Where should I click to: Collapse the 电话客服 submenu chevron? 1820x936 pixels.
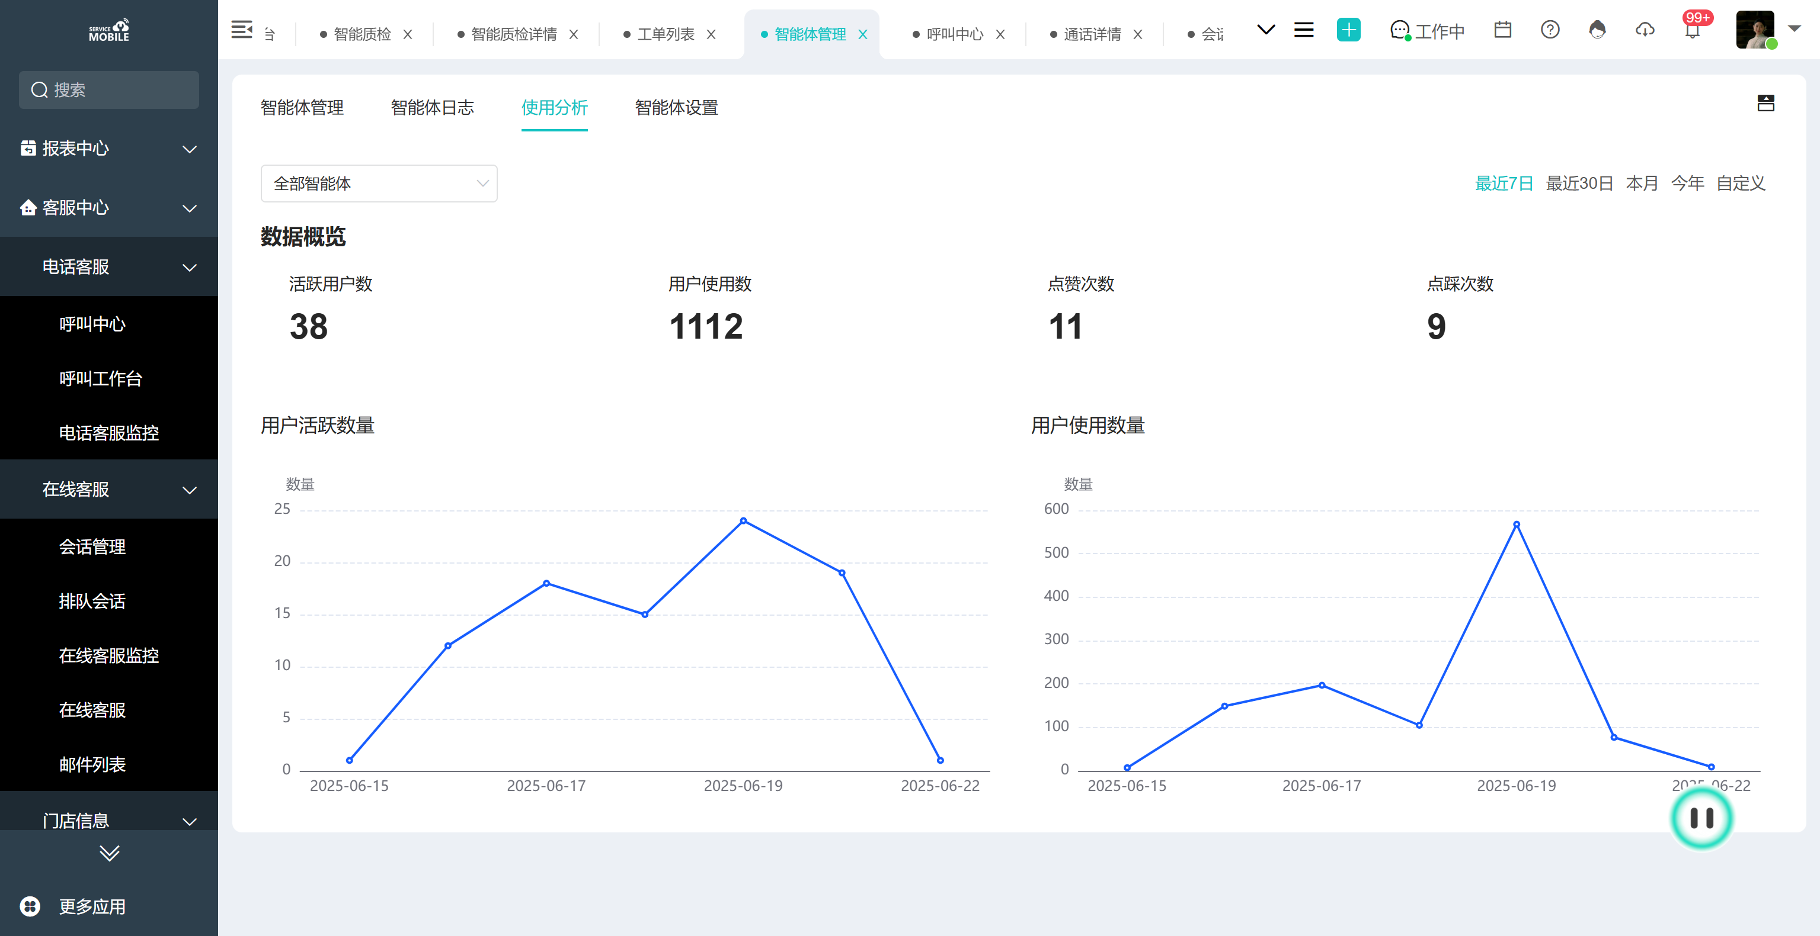(189, 268)
